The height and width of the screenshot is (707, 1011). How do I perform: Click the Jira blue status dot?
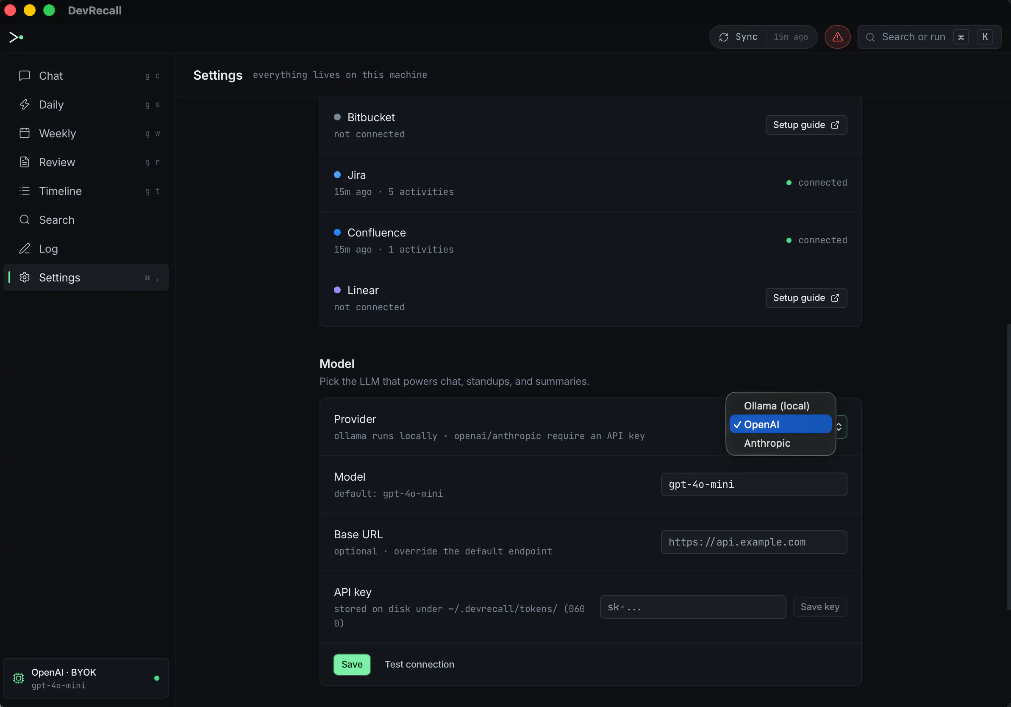pos(337,175)
